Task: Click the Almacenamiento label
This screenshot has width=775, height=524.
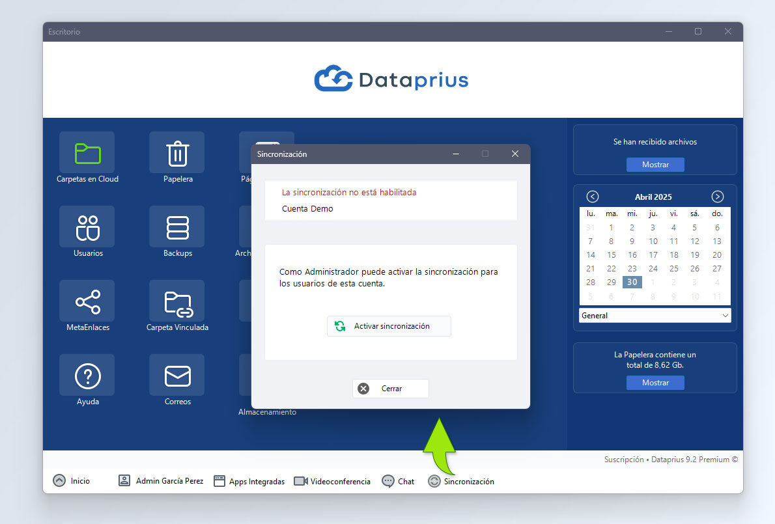Action: [268, 412]
